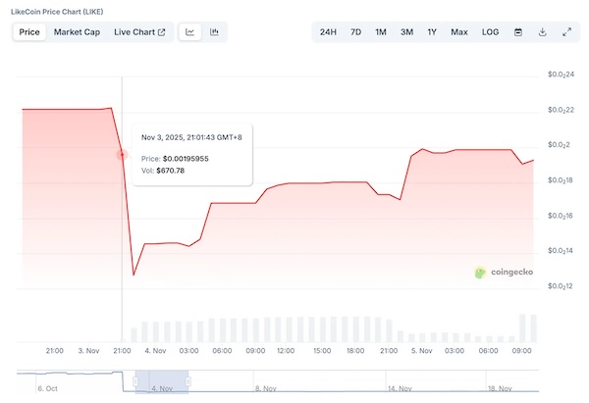Click the CoinGecko watermark logo
Screen dimensions: 589x403
[x=504, y=273]
